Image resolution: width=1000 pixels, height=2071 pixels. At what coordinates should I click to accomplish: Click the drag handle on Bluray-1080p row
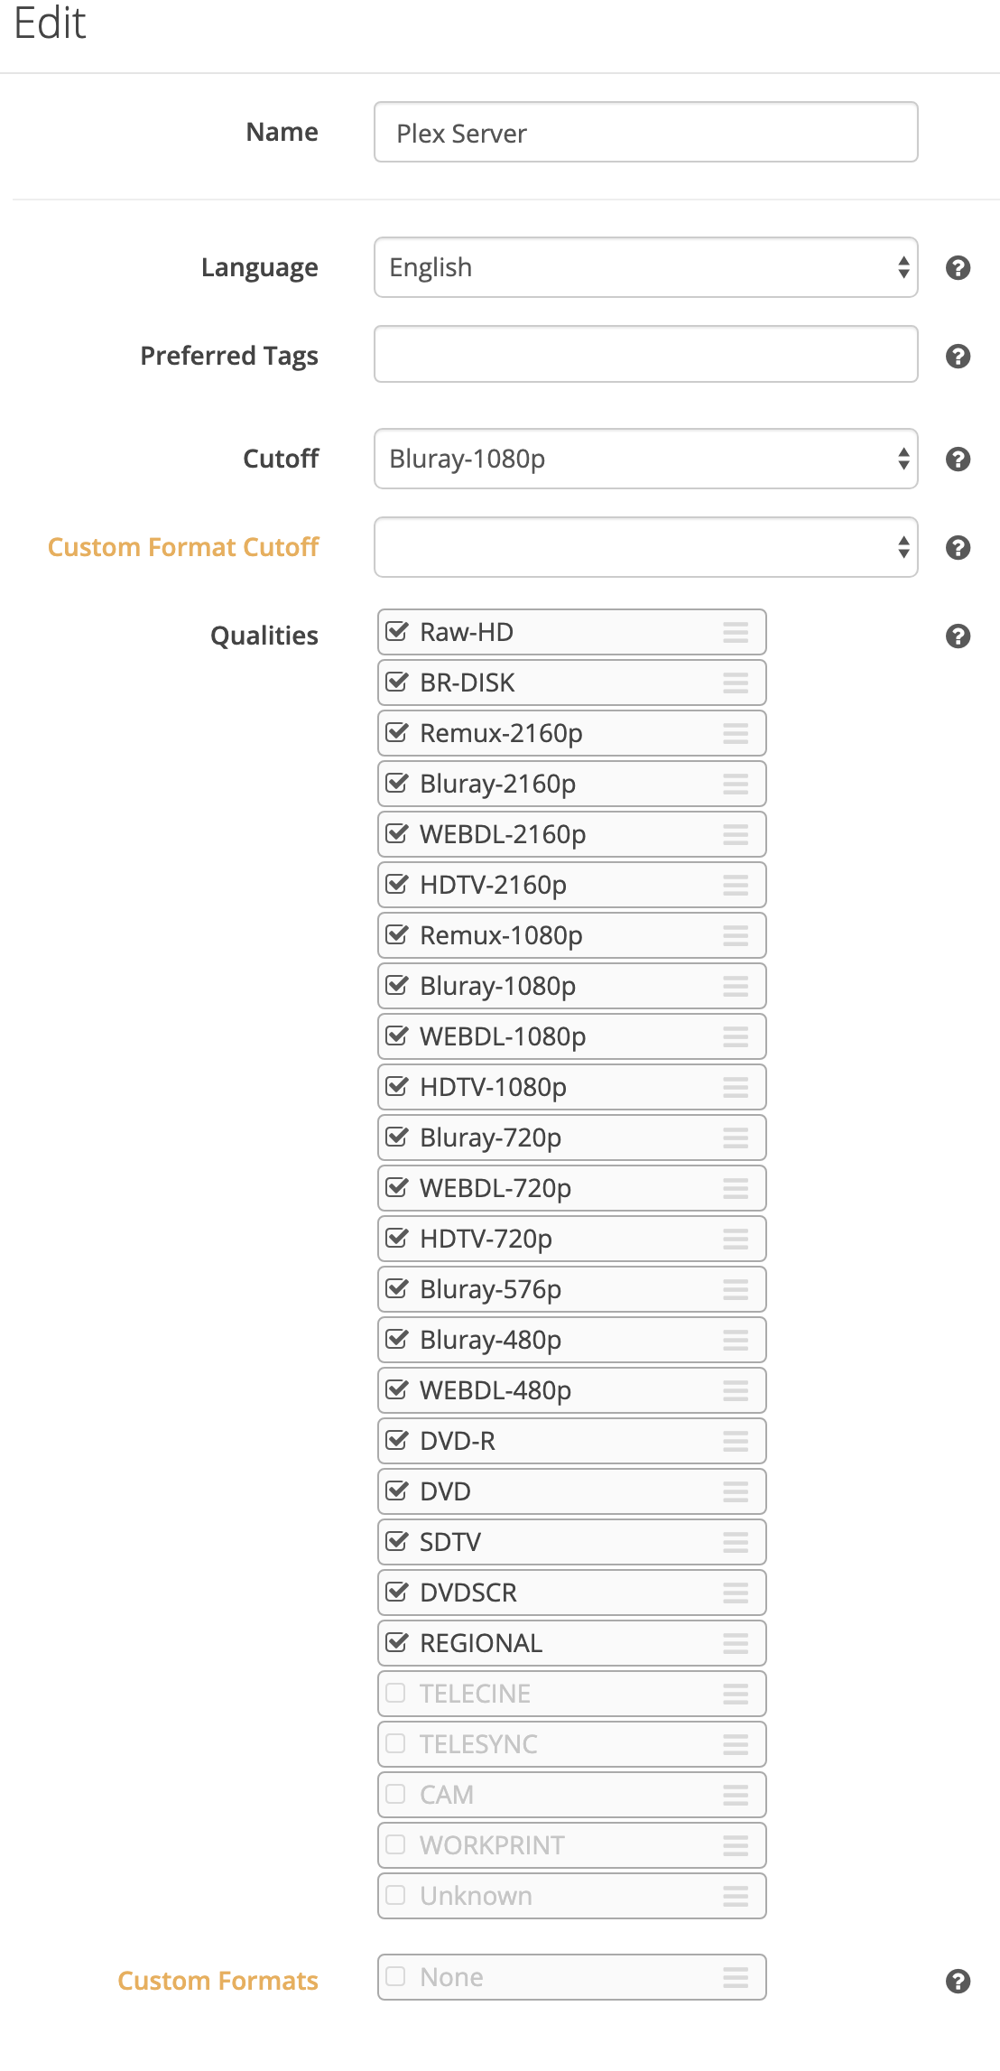click(735, 986)
